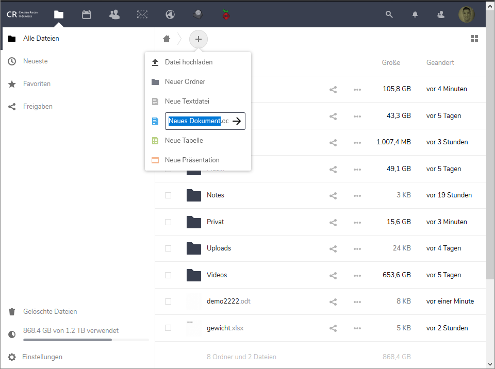
Task: Open Einstellungen in the sidebar
Action: pos(42,357)
